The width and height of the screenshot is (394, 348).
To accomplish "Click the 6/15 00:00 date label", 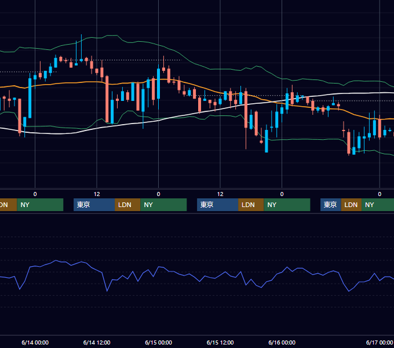I will pyautogui.click(x=158, y=342).
